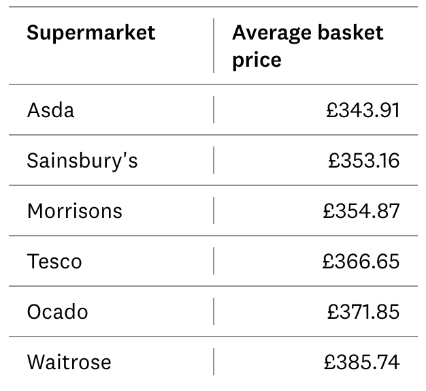Click the £371.85 price cell
The height and width of the screenshot is (391, 426).
363,311
